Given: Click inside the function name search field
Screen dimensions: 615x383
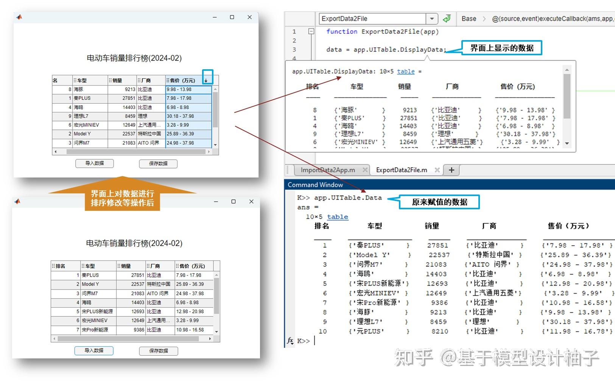Looking at the screenshot, I should [373, 18].
